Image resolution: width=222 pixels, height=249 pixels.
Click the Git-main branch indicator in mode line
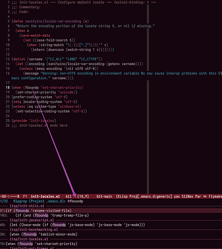[104, 197]
